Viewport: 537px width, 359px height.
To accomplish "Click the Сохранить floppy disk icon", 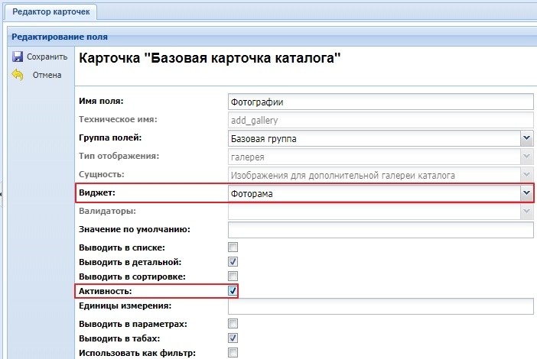I will click(17, 57).
